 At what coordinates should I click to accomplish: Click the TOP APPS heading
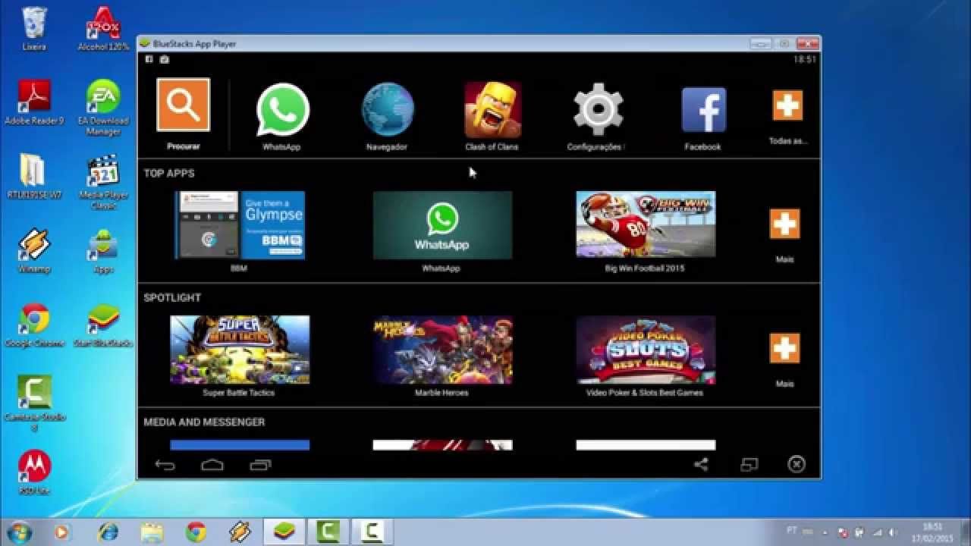click(x=169, y=173)
